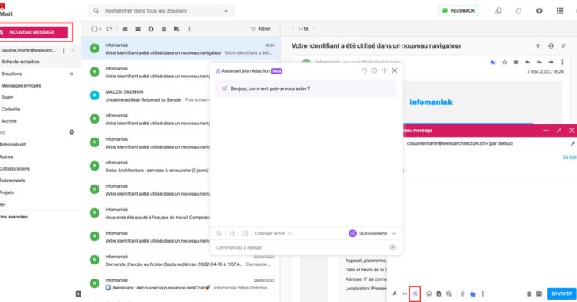Open the Collaborations folder
This screenshot has width=577, height=302.
coord(15,169)
